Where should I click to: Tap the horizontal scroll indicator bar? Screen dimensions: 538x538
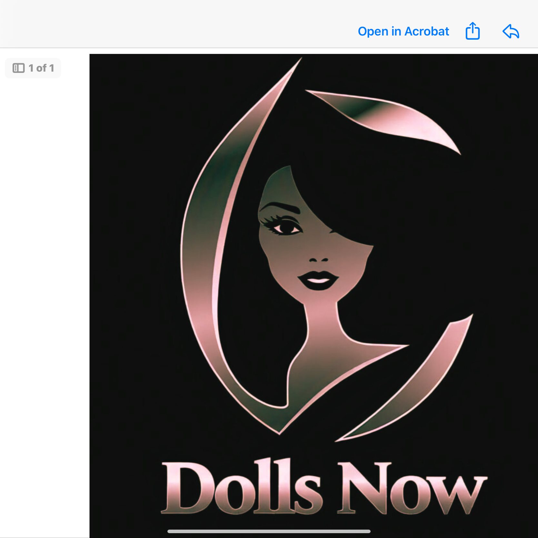pos(269,531)
